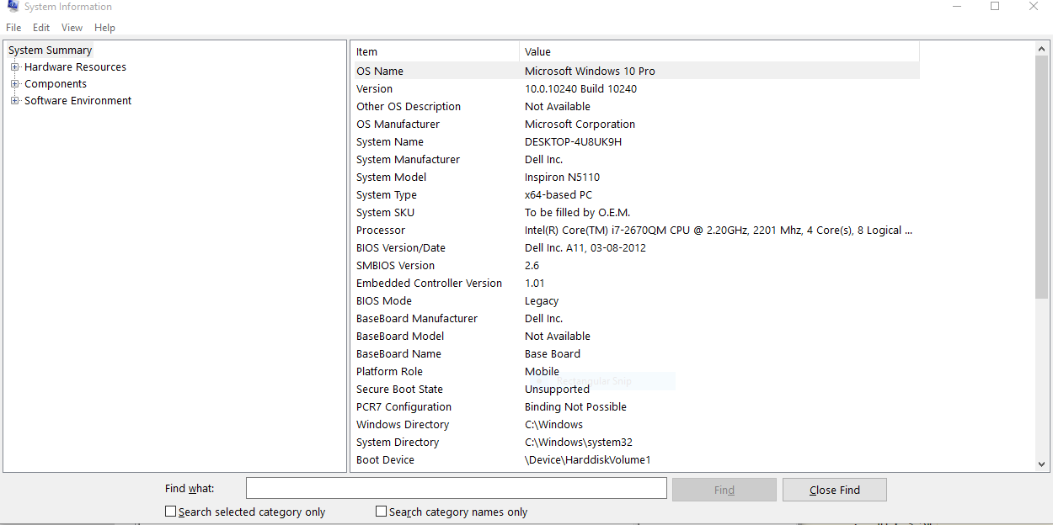Select the Windows Directory row
The width and height of the screenshot is (1053, 525).
click(x=635, y=425)
